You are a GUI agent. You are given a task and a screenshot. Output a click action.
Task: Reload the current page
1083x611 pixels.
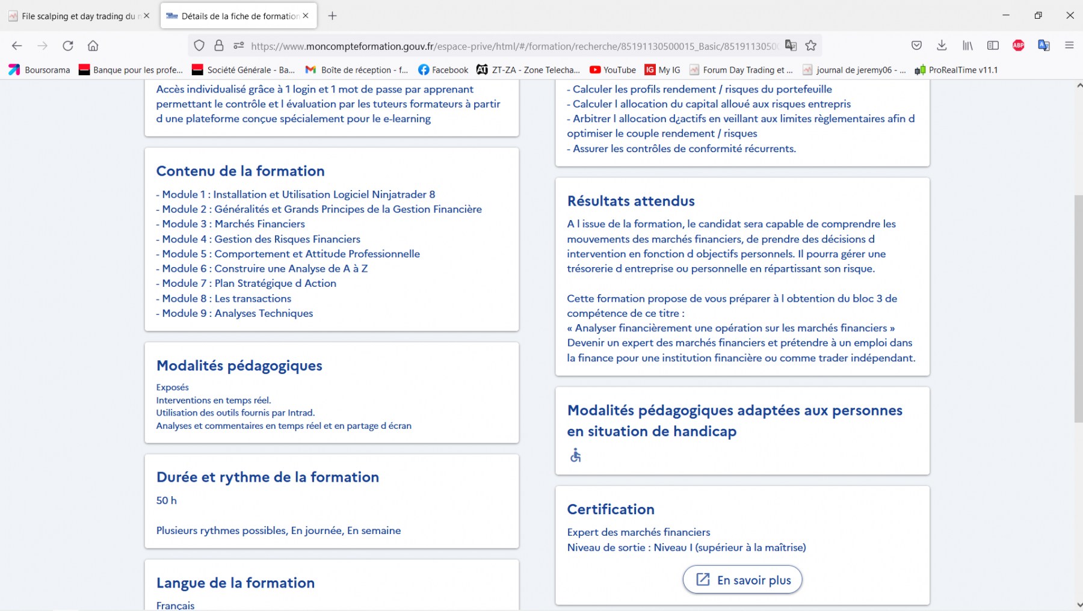[x=68, y=46]
